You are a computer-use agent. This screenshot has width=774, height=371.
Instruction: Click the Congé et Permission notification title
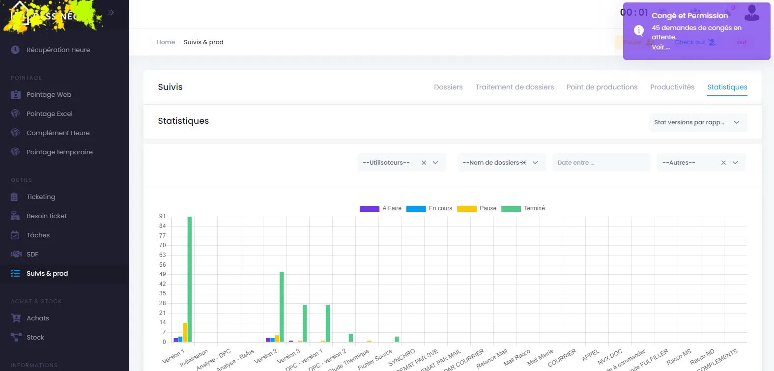[689, 16]
